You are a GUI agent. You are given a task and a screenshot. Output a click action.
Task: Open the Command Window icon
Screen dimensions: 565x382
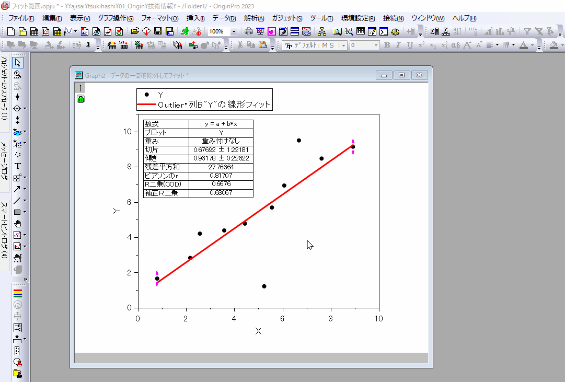[384, 32]
